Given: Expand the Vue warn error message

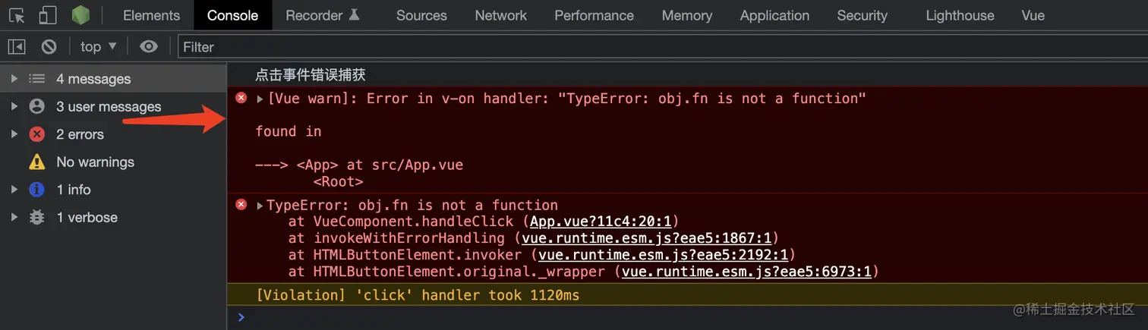Looking at the screenshot, I should pyautogui.click(x=260, y=99).
